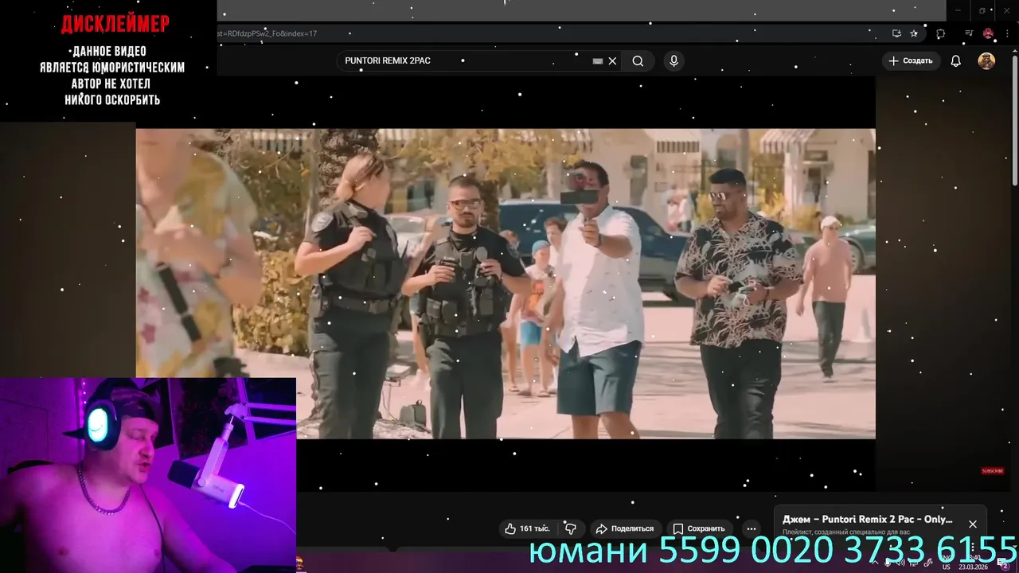Open the browser extensions puzzle icon
This screenshot has height=573, width=1019.
point(940,33)
